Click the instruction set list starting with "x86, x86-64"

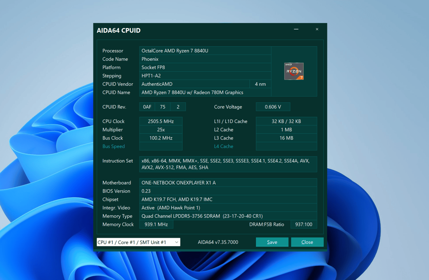228,164
